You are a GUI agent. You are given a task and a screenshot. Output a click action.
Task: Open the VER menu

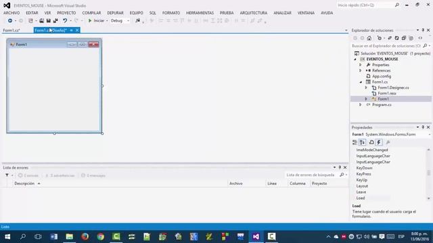[47, 13]
